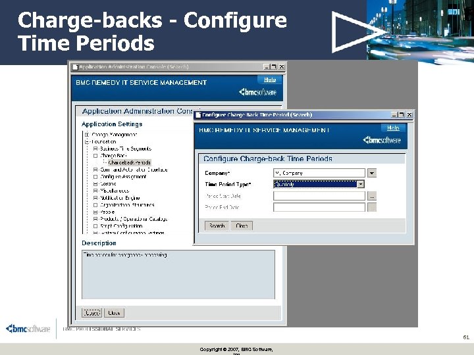Expand the People node
Screen dimensions: 474x355
[x=95, y=212]
